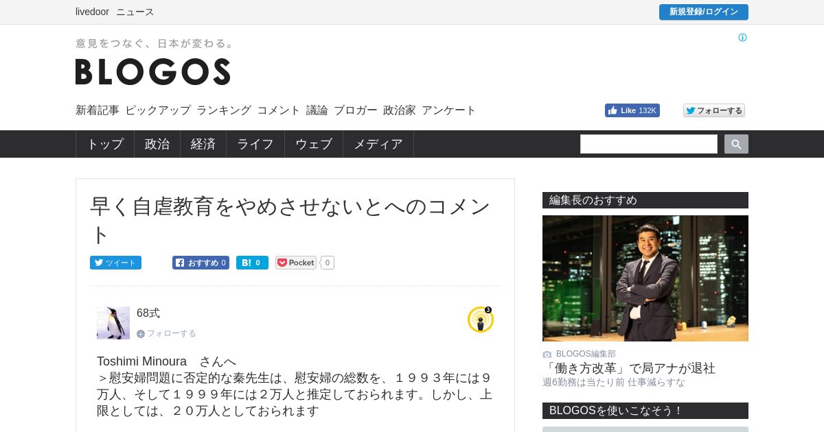Open livedoor link in top bar
The image size is (824, 432).
click(92, 12)
